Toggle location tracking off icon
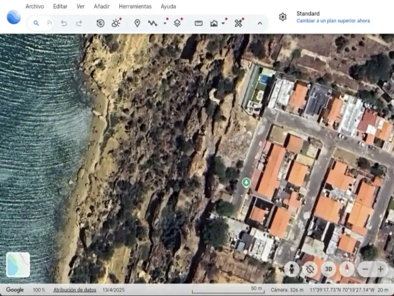Screen dimensions: 394x296 (310, 269)
